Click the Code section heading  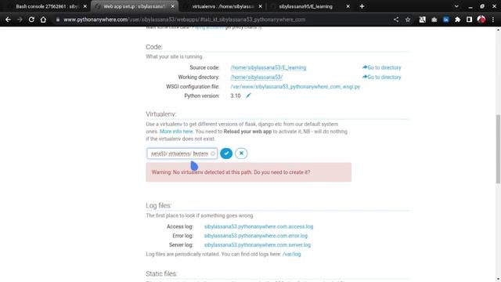coord(154,47)
